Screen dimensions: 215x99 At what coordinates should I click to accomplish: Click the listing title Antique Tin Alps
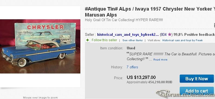150,12
